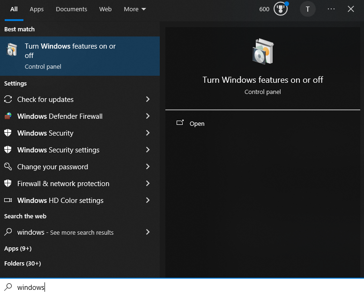Expand arrow next to Windows Security
364x295 pixels.
[x=148, y=133]
